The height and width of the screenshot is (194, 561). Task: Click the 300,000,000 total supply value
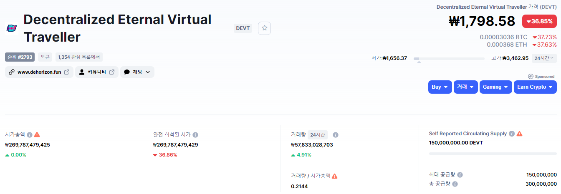click(x=541, y=184)
